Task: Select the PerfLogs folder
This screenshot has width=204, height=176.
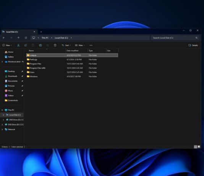Action: click(72, 59)
